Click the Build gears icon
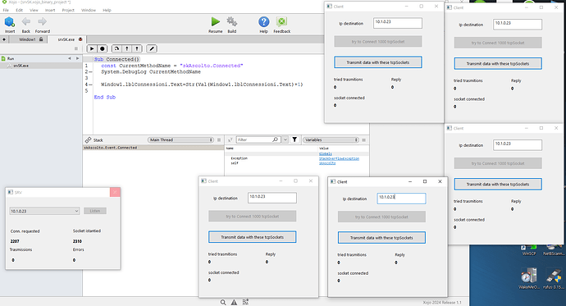The height and width of the screenshot is (306, 566). 232,21
